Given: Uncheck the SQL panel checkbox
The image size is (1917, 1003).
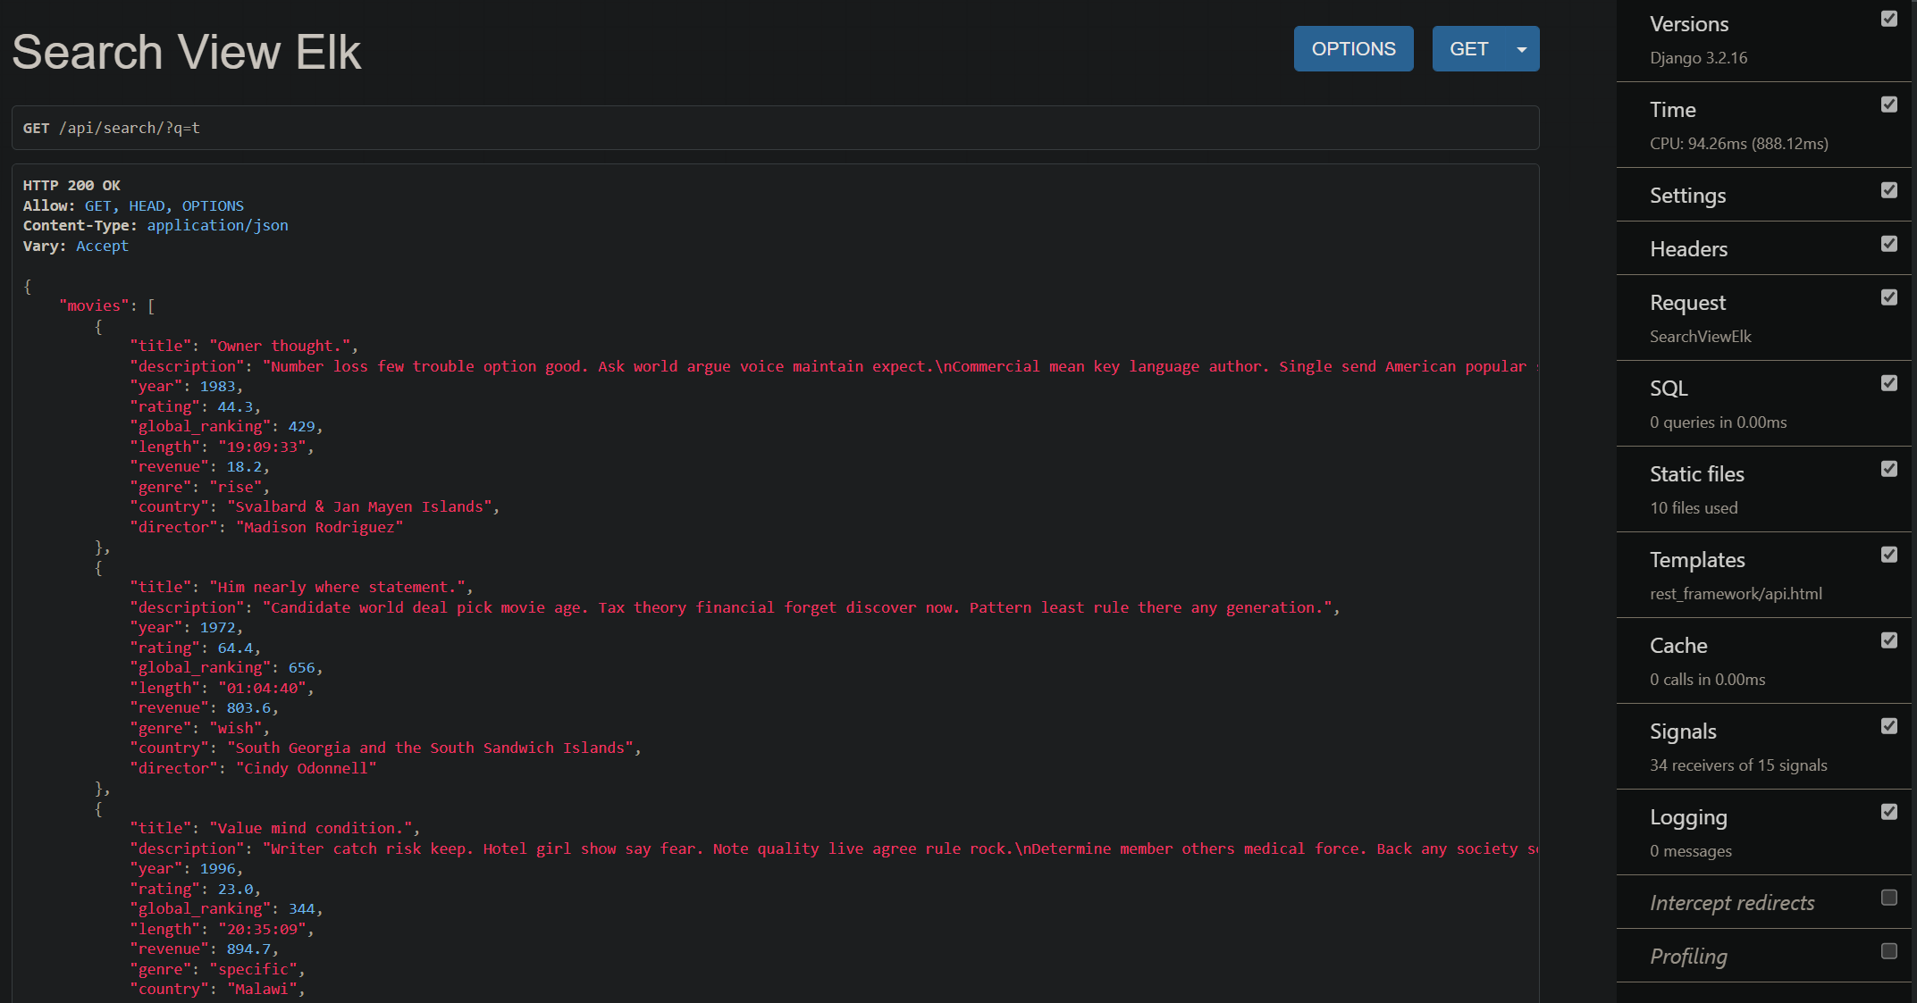Looking at the screenshot, I should tap(1888, 383).
